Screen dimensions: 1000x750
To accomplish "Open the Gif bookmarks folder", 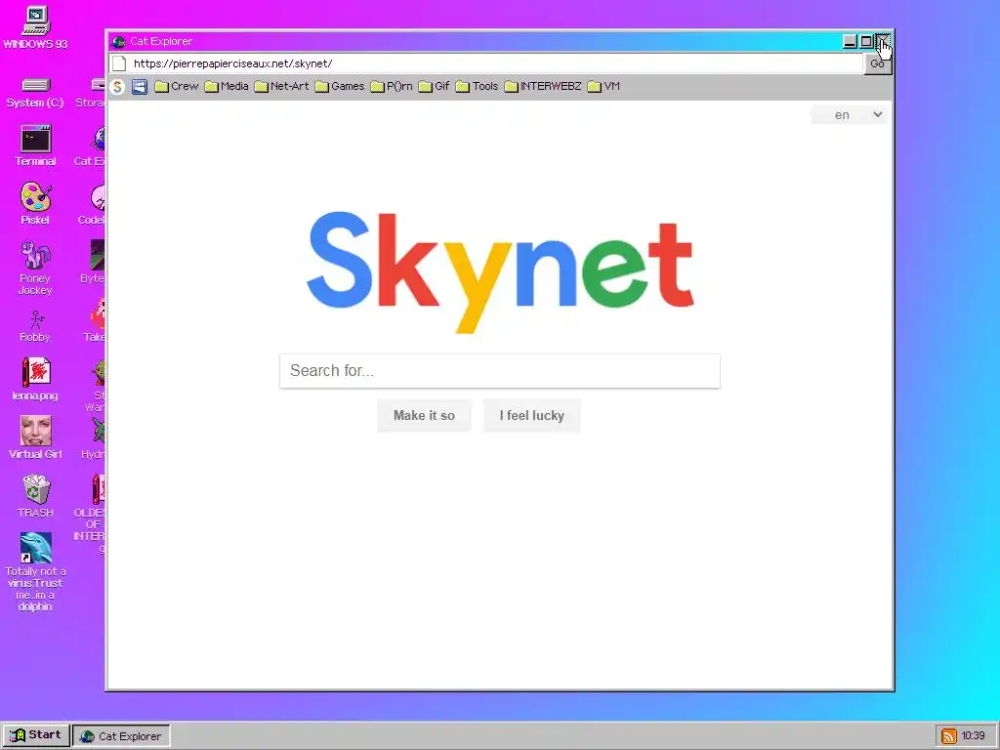I will (435, 86).
